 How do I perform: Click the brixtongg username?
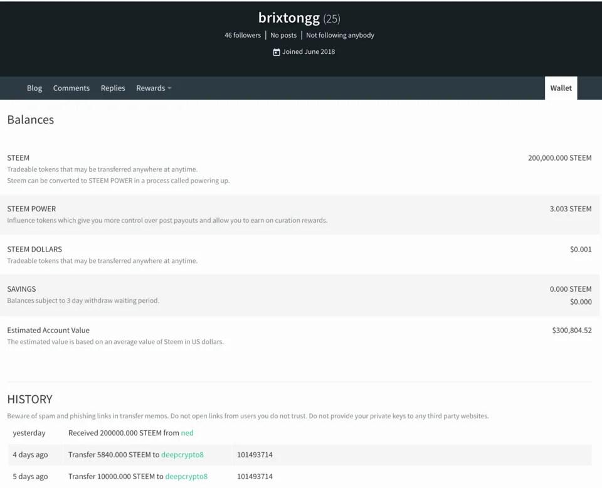288,18
